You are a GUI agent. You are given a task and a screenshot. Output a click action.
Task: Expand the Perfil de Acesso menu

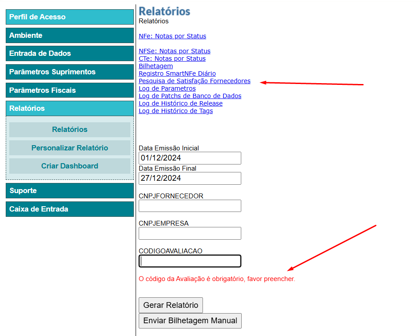pyautogui.click(x=70, y=17)
